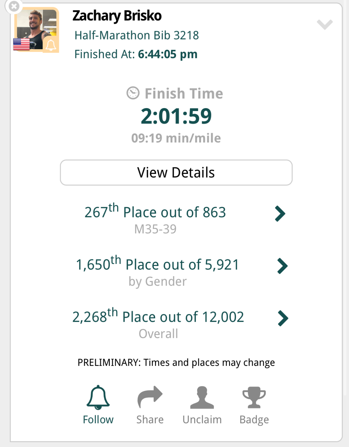The height and width of the screenshot is (447, 349).
Task: Toggle the notification bell on profile photo
Action: [x=51, y=45]
